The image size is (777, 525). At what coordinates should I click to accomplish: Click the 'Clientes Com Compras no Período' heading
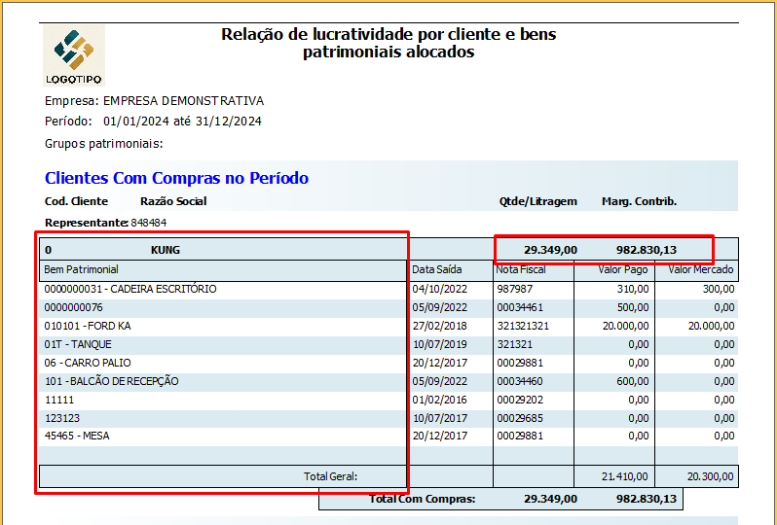coord(176,178)
